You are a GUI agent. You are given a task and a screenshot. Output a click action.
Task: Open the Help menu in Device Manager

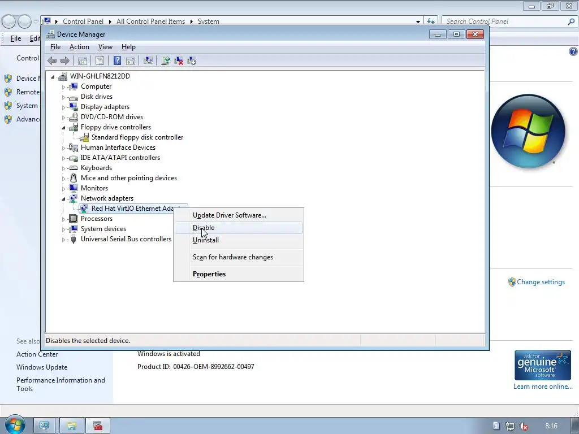[128, 47]
